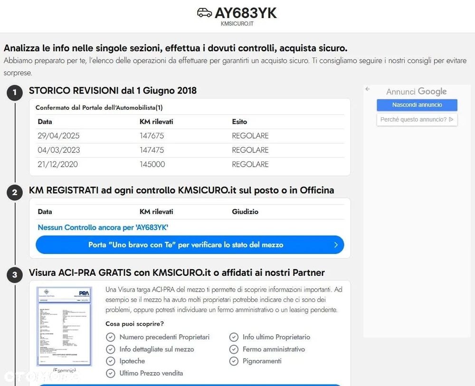Click REGOLARE result in the 21/12/2020 row
Image resolution: width=475 pixels, height=386 pixels.
click(250, 164)
